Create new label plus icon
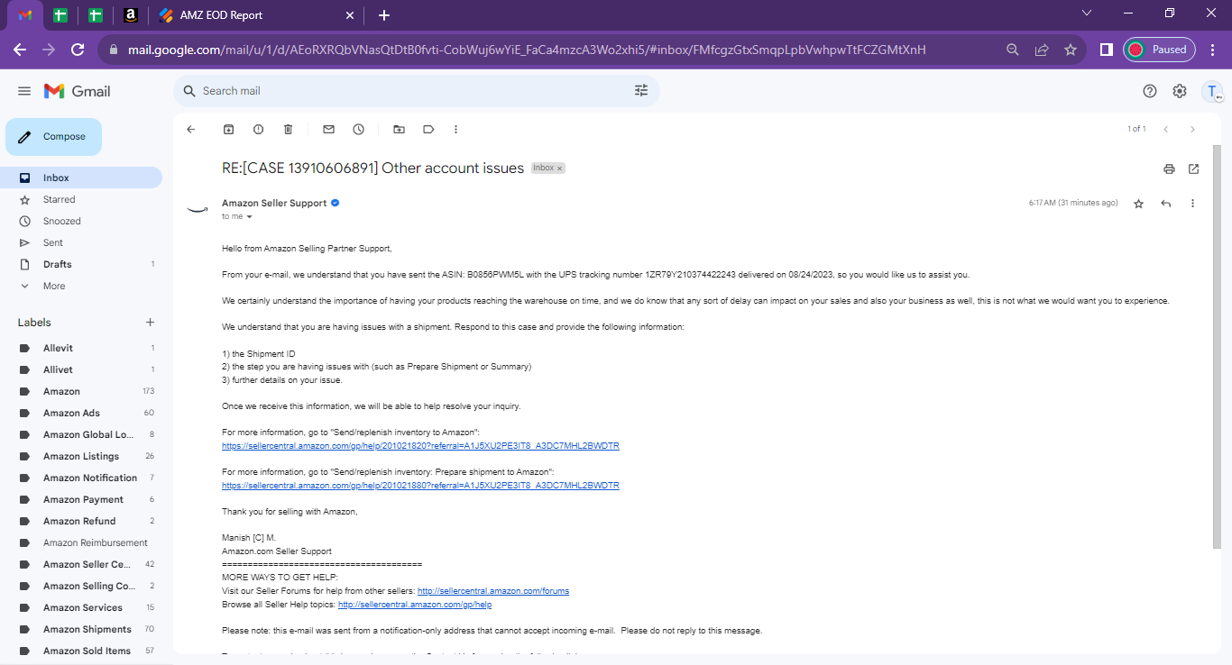Screen dimensions: 1232x665 [151, 323]
